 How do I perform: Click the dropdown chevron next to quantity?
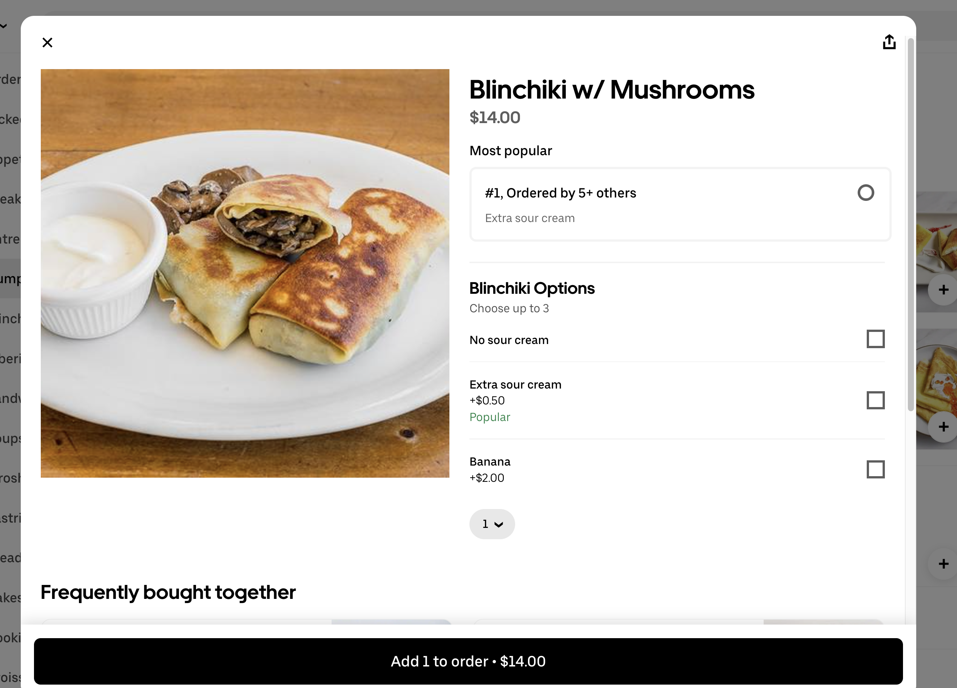[x=499, y=524]
